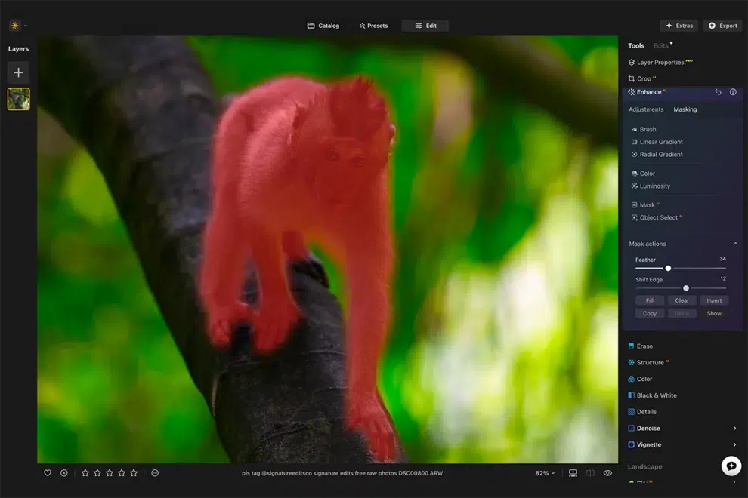The width and height of the screenshot is (748, 498).
Task: Mark photo as favorite with heart icon
Action: pos(48,473)
